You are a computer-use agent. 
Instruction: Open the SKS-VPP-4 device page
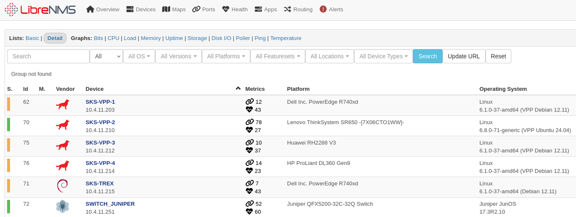point(100,163)
